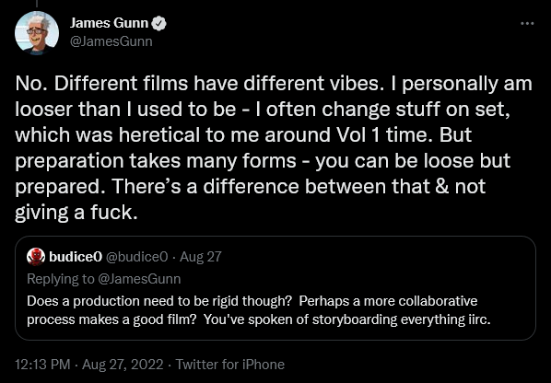
Task: Click the 12:13 PM timestamp
Action: point(42,365)
